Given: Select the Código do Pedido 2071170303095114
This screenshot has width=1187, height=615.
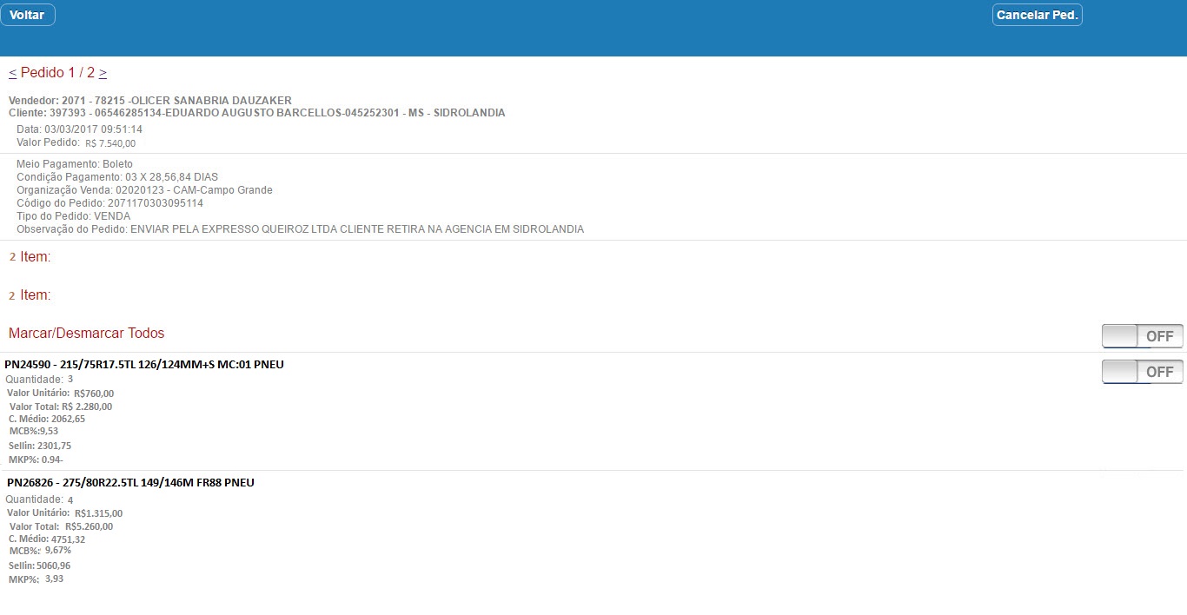Looking at the screenshot, I should (109, 203).
